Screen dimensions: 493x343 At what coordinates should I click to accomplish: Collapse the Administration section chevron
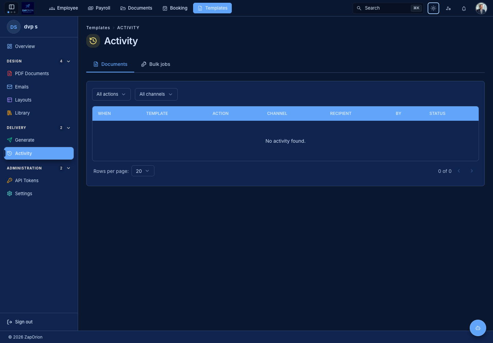coord(68,168)
